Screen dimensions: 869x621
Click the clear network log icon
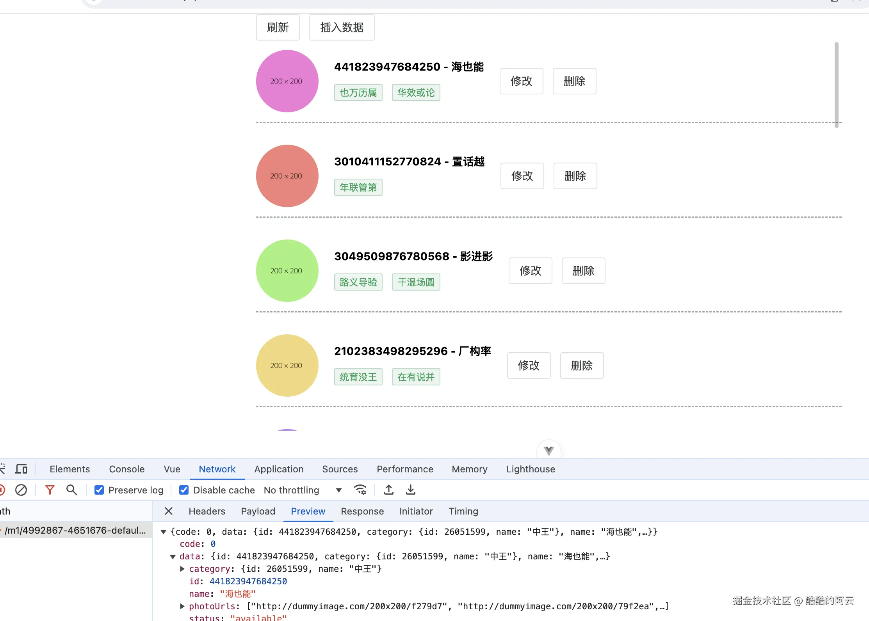click(x=21, y=490)
